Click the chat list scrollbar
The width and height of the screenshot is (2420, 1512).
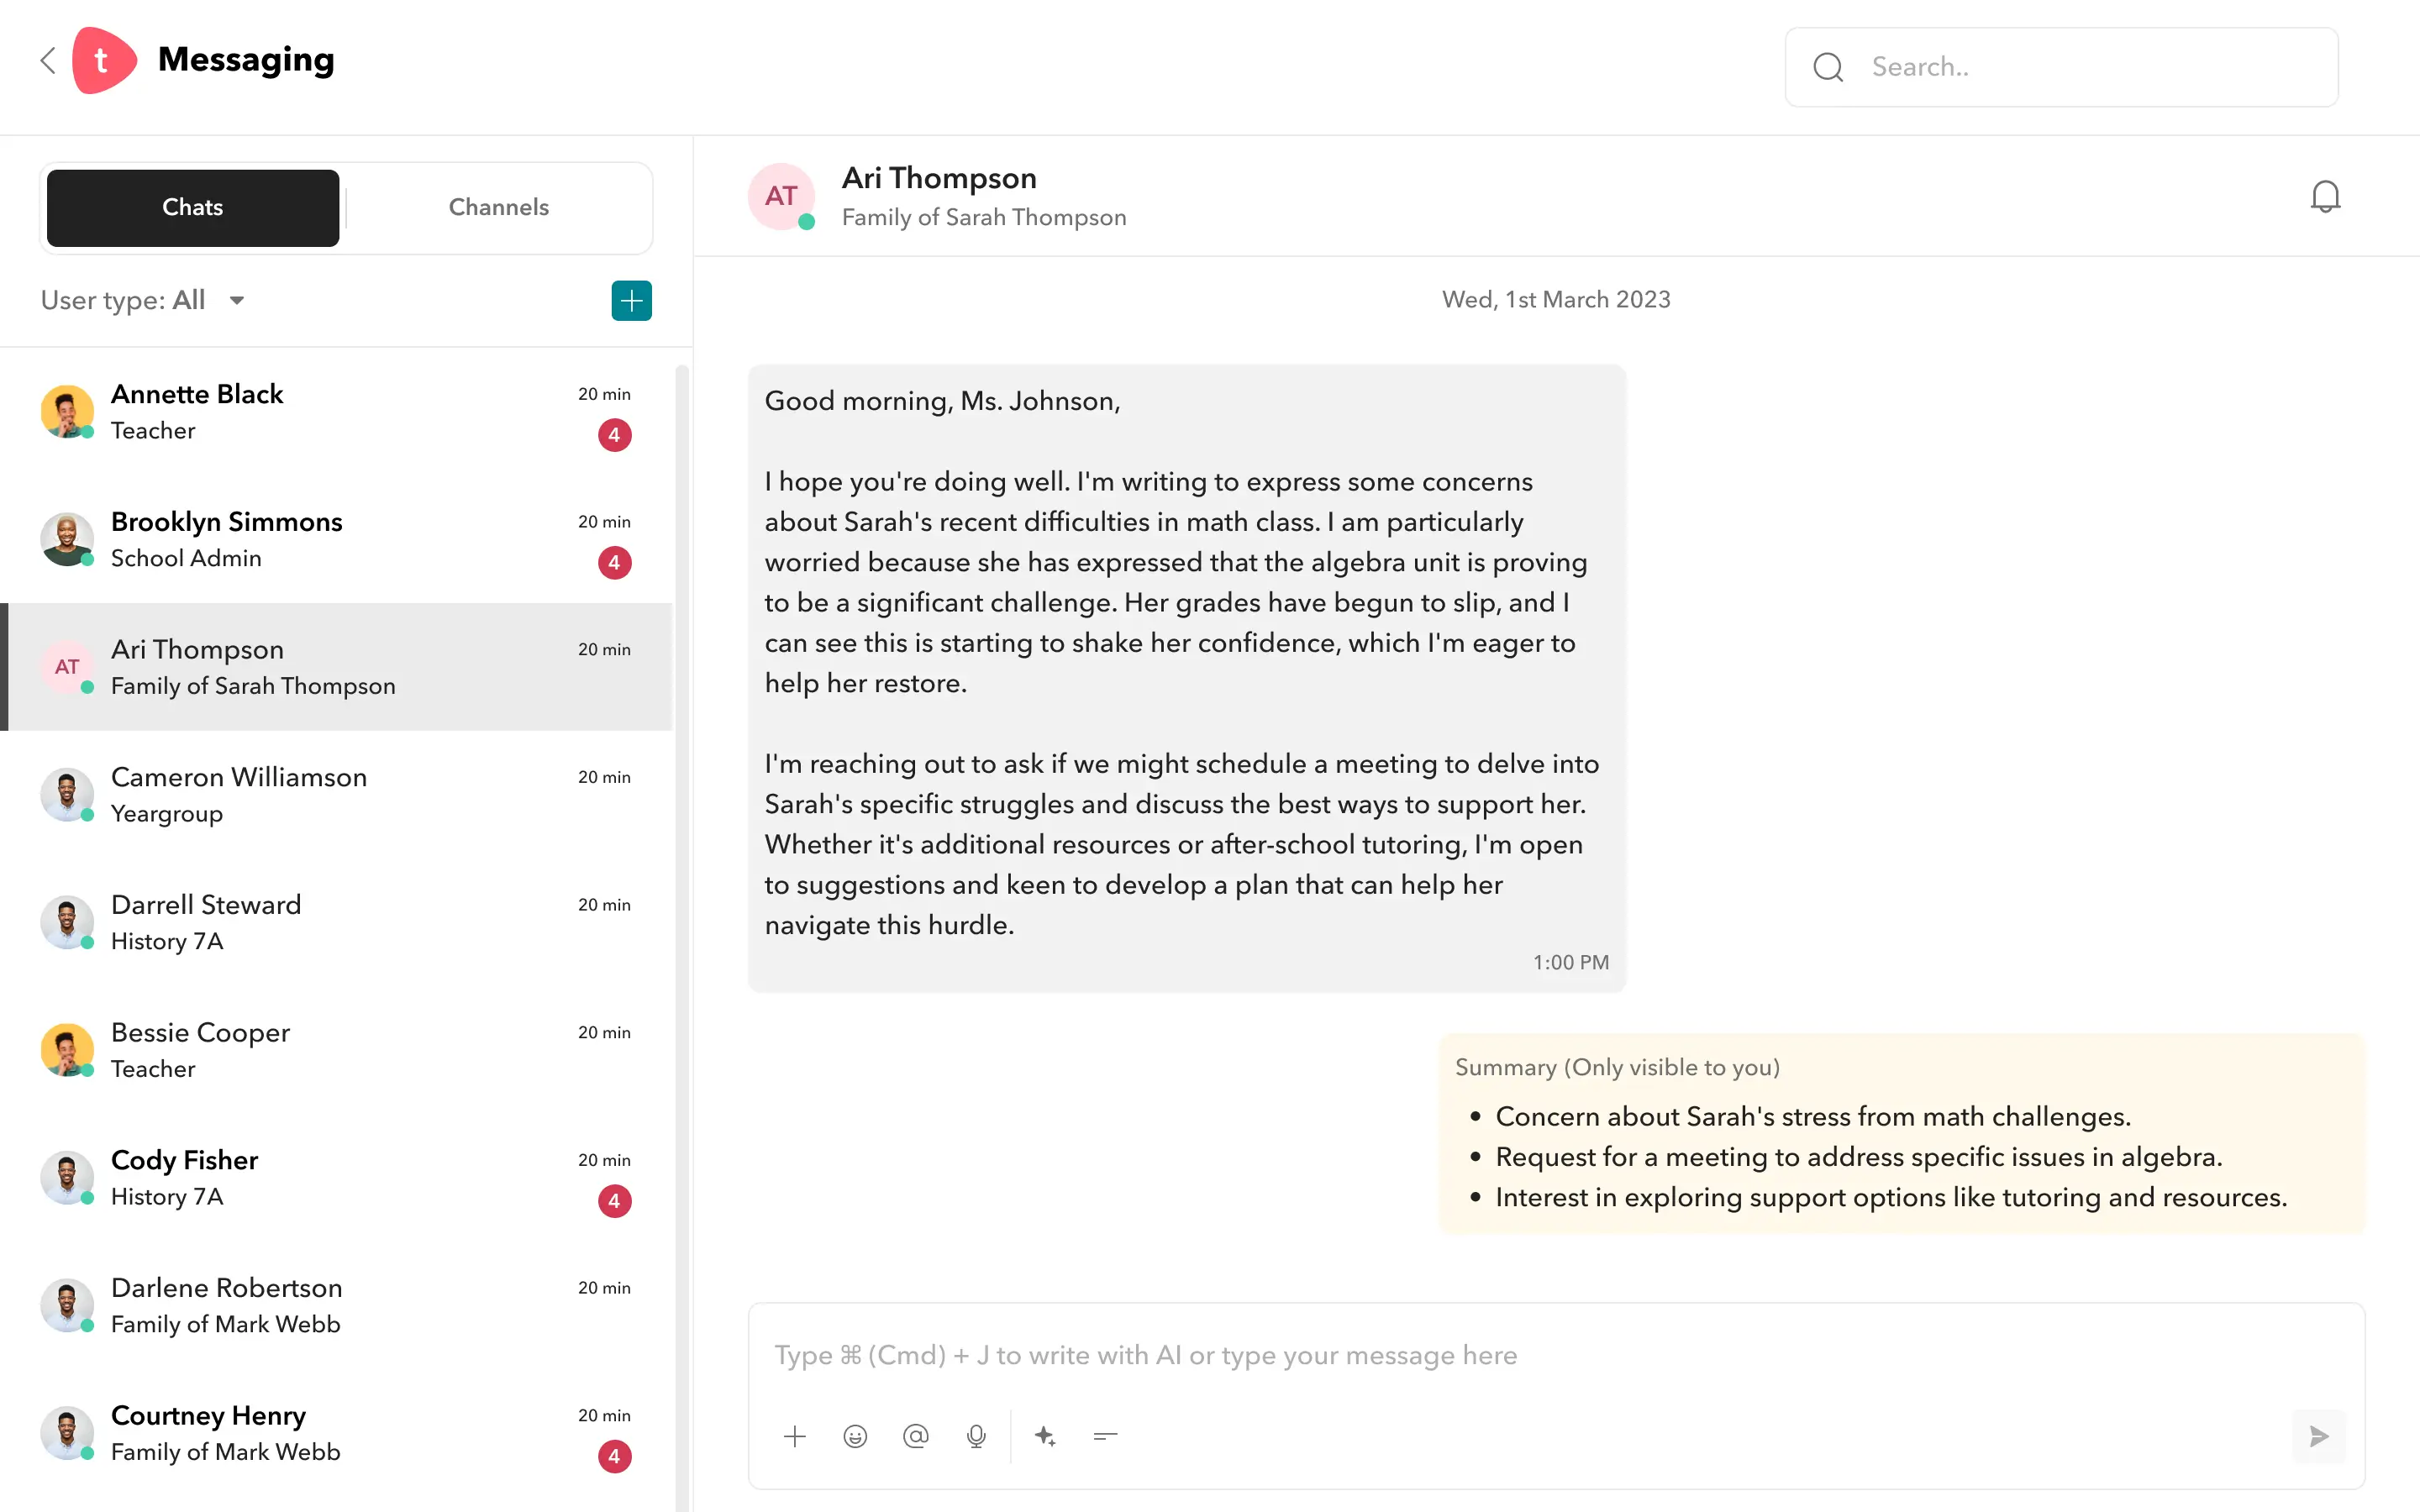(x=682, y=900)
